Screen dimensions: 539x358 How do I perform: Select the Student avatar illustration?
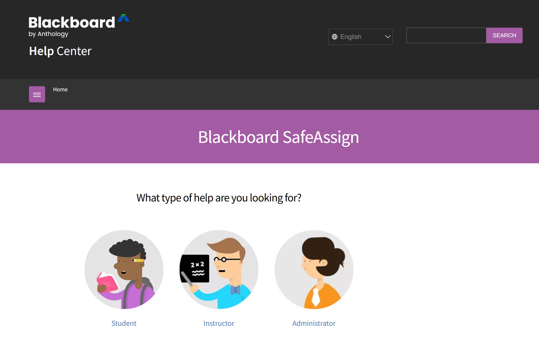click(x=124, y=270)
